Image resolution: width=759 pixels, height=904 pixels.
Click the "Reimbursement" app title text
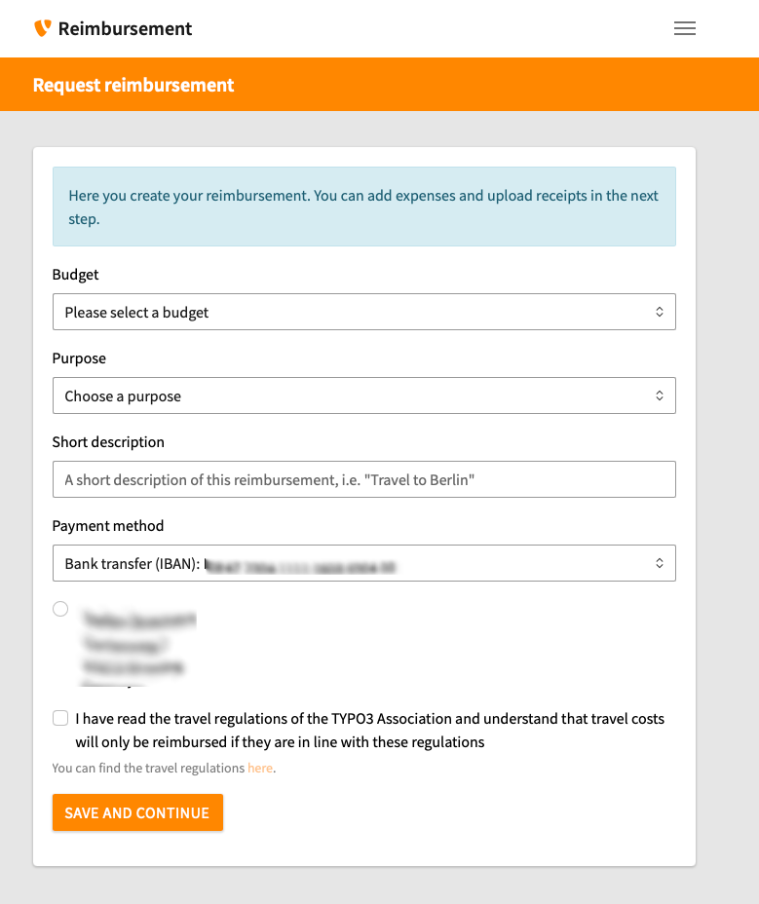(126, 28)
